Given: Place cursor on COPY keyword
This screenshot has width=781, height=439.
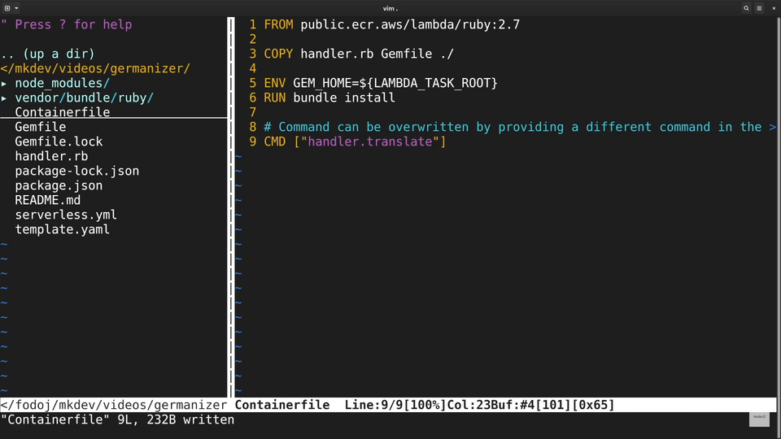Looking at the screenshot, I should (x=278, y=54).
